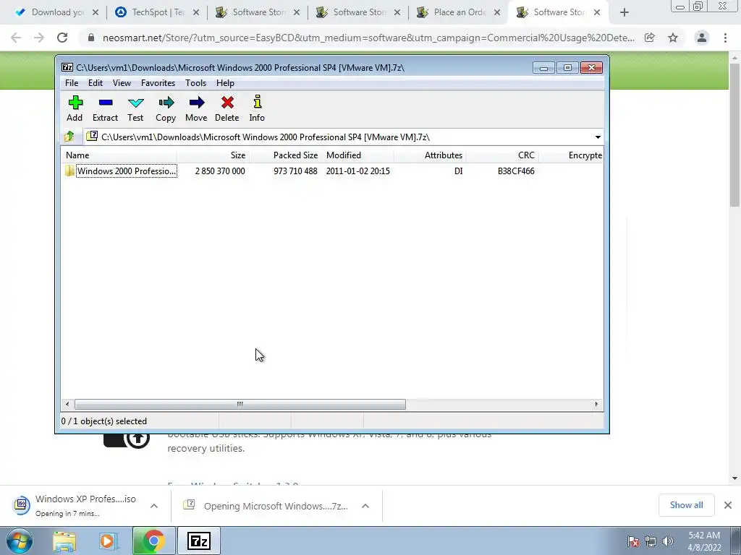Open the Help menu
Viewport: 741px width, 555px height.
coord(226,83)
